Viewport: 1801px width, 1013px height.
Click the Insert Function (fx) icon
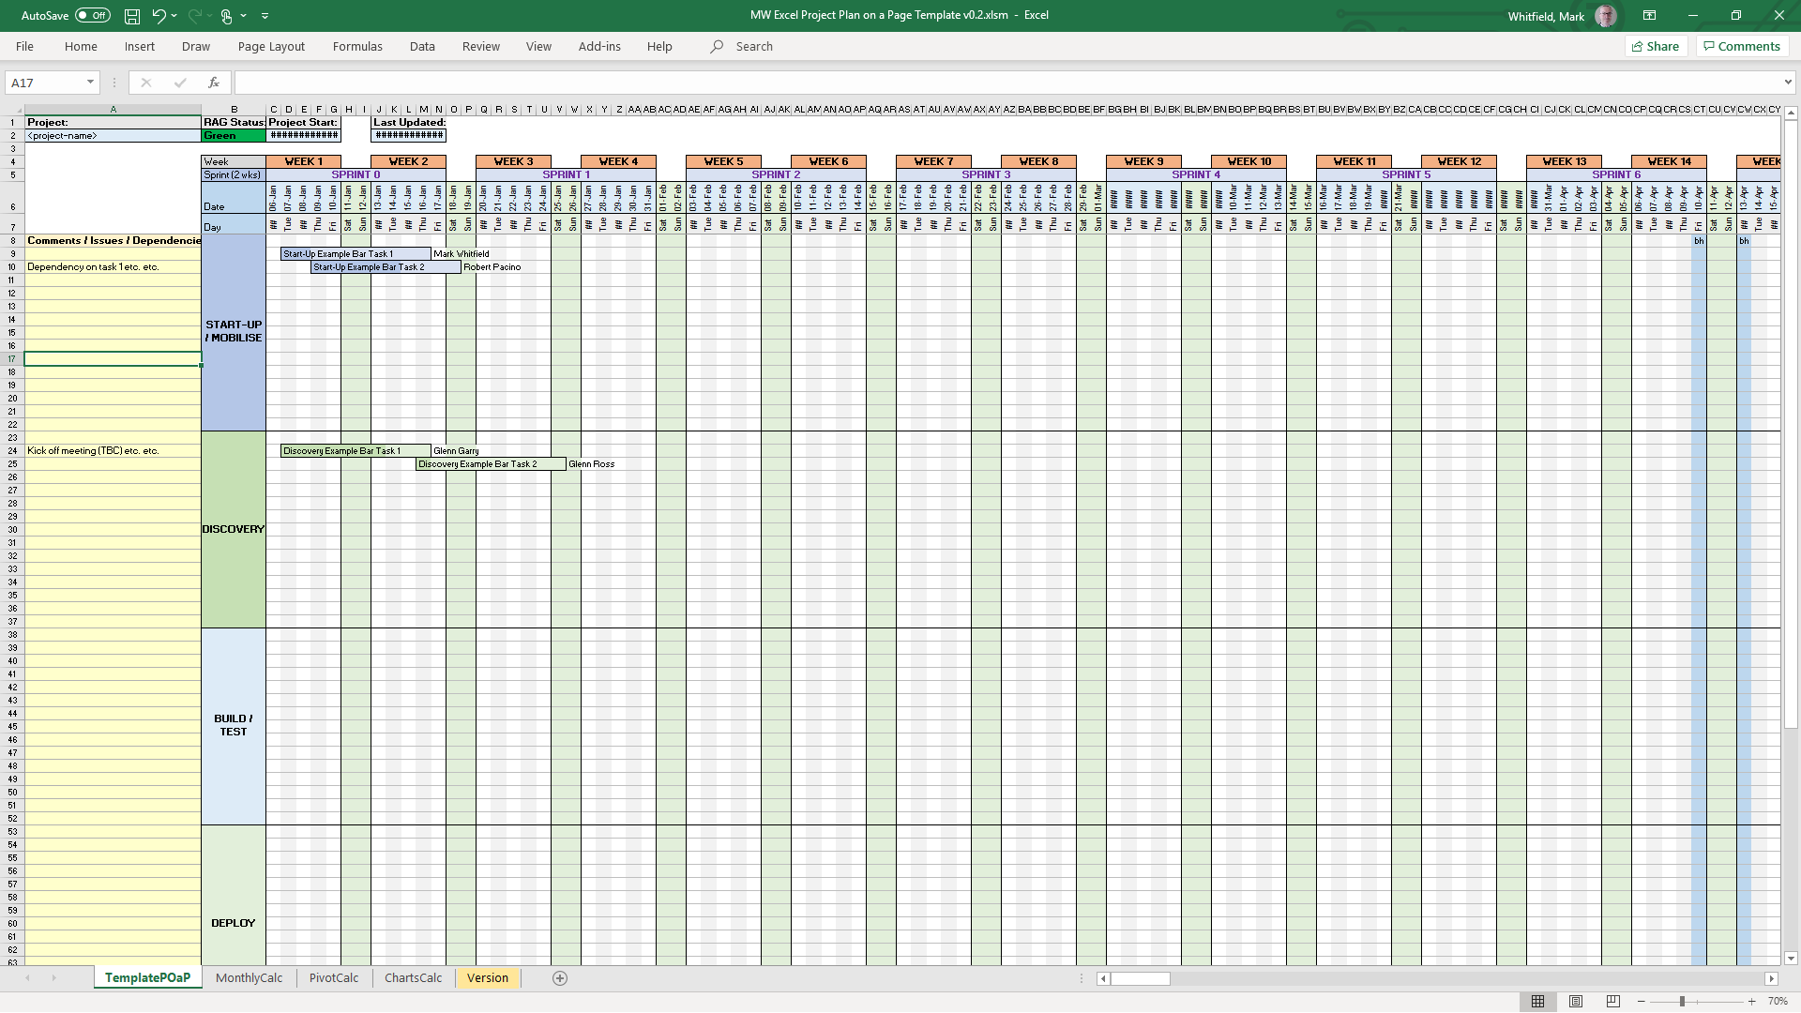214,83
